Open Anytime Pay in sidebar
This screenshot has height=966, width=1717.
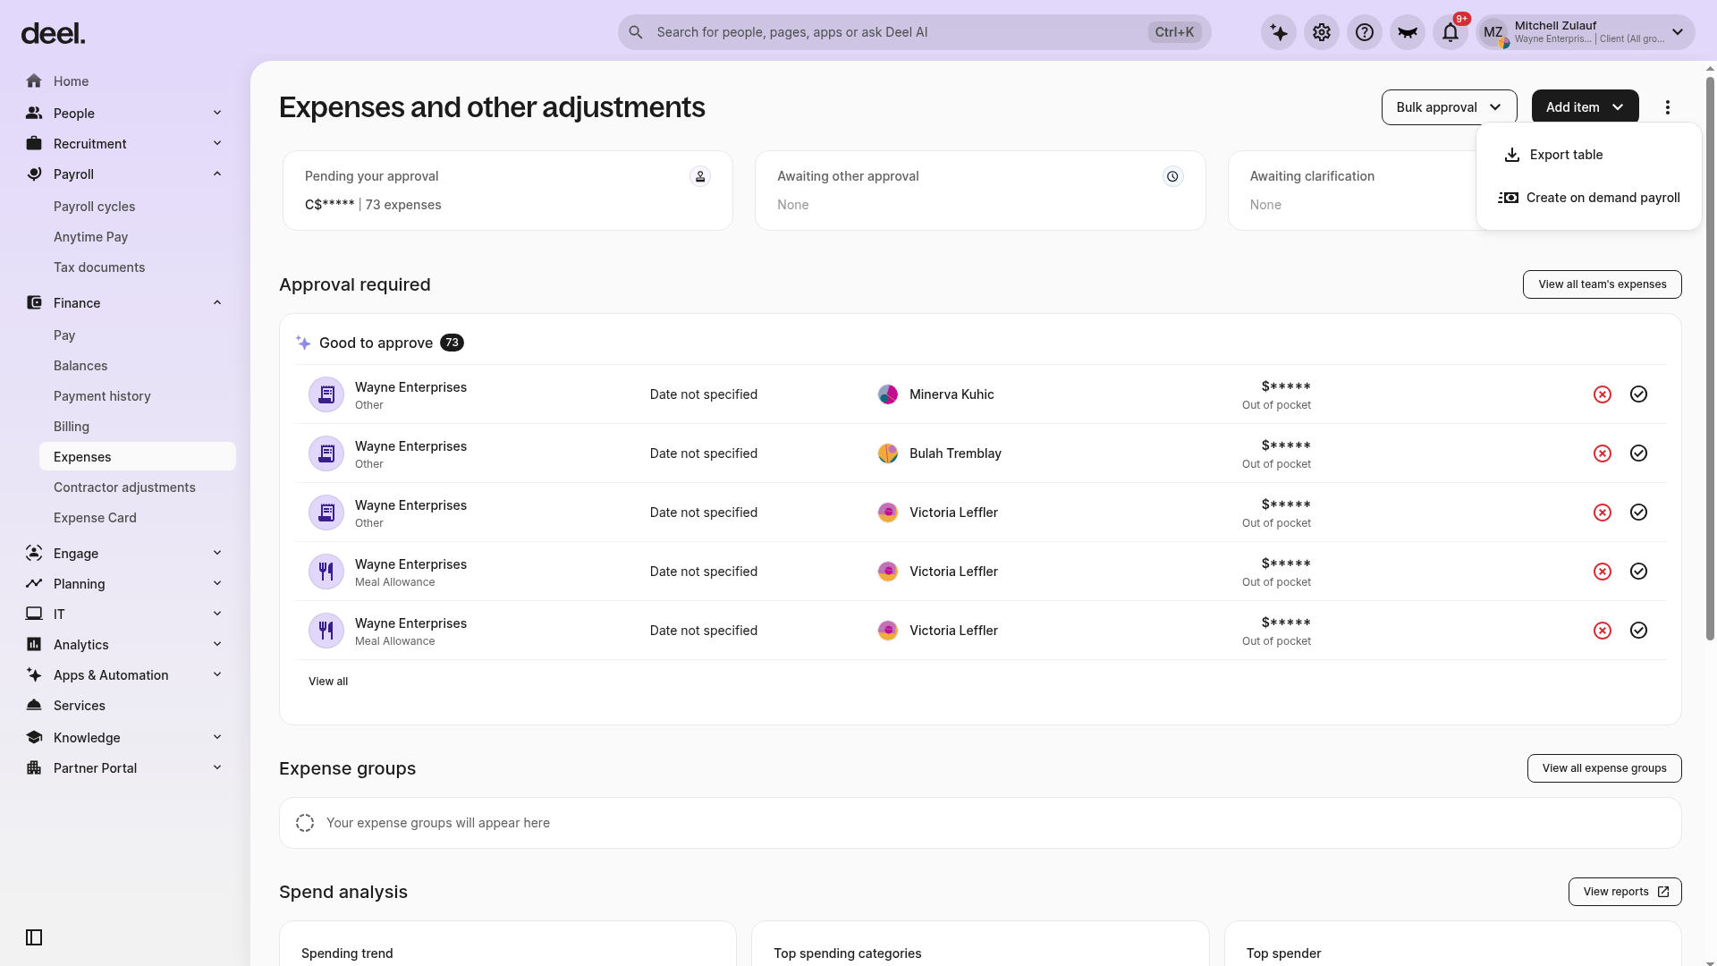coord(90,237)
